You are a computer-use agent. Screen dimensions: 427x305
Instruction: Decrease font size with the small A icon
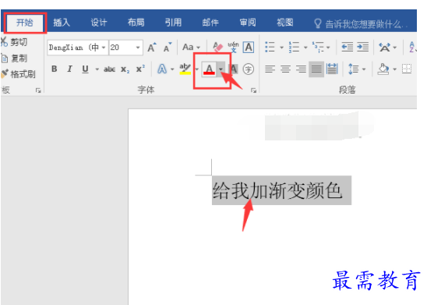[168, 48]
